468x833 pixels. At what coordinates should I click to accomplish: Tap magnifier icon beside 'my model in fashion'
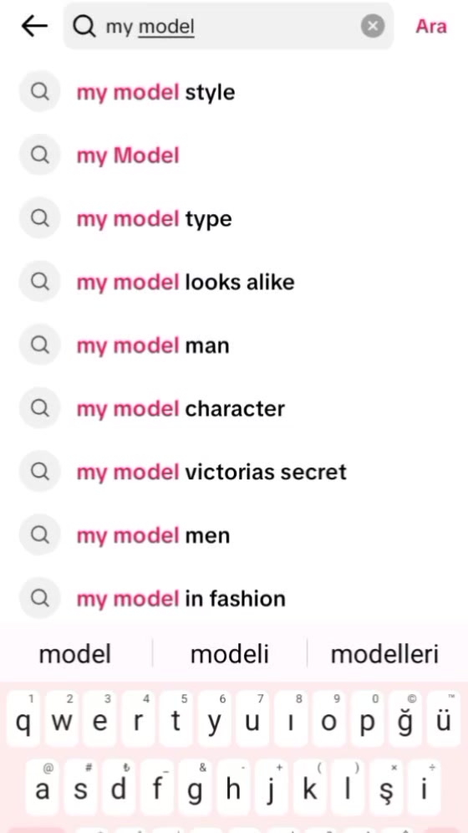coord(39,598)
